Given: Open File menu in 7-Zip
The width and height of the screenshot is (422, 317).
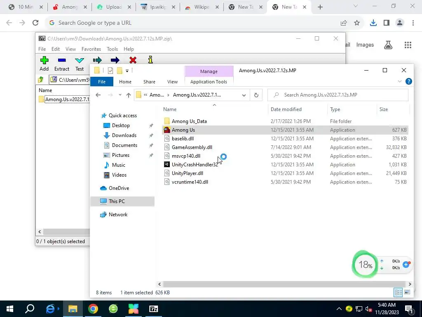Looking at the screenshot, I should [x=42, y=49].
